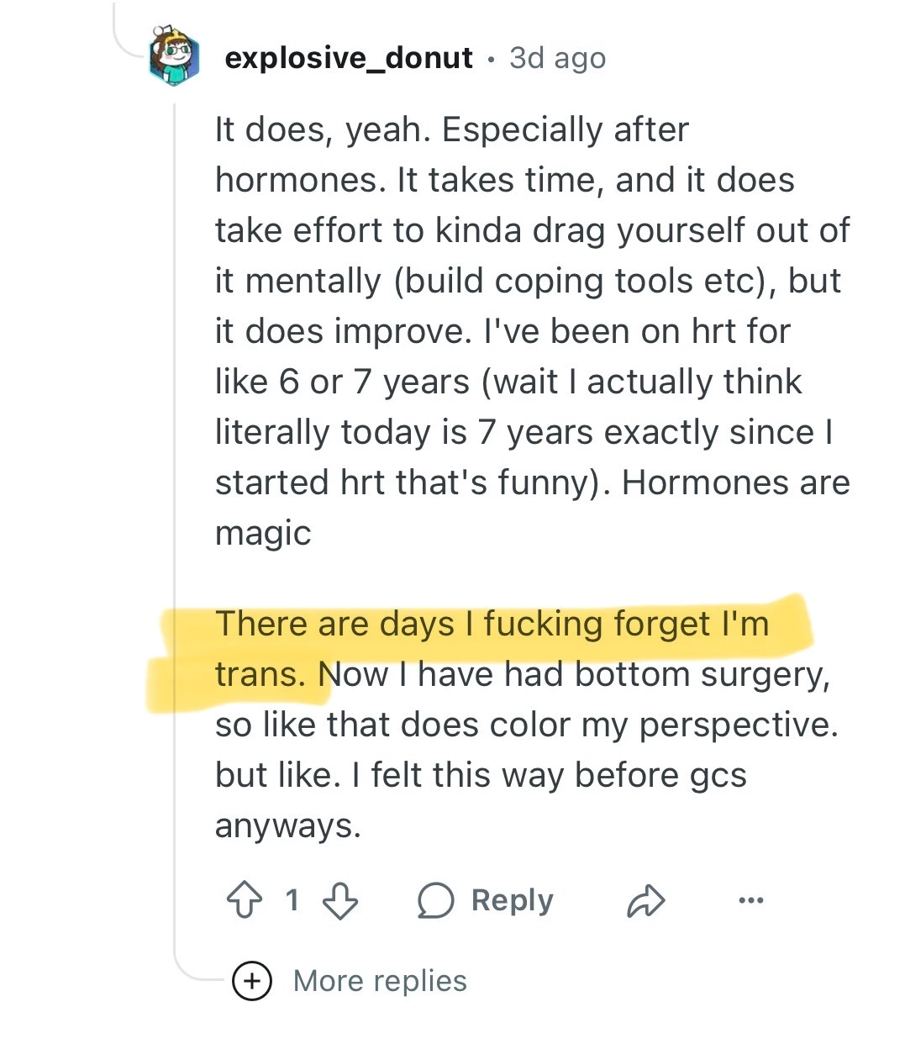Open the explosive_donut avatar image
The image size is (905, 1044).
pos(174,56)
